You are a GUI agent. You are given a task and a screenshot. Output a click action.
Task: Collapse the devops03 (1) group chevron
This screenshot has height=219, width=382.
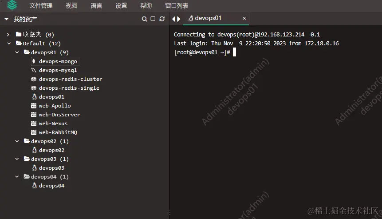pyautogui.click(x=17, y=159)
